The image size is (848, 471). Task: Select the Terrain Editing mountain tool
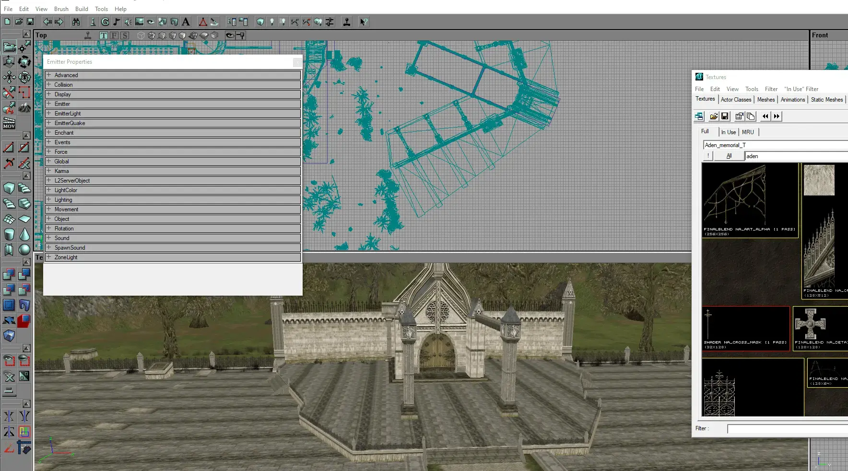[x=24, y=108]
